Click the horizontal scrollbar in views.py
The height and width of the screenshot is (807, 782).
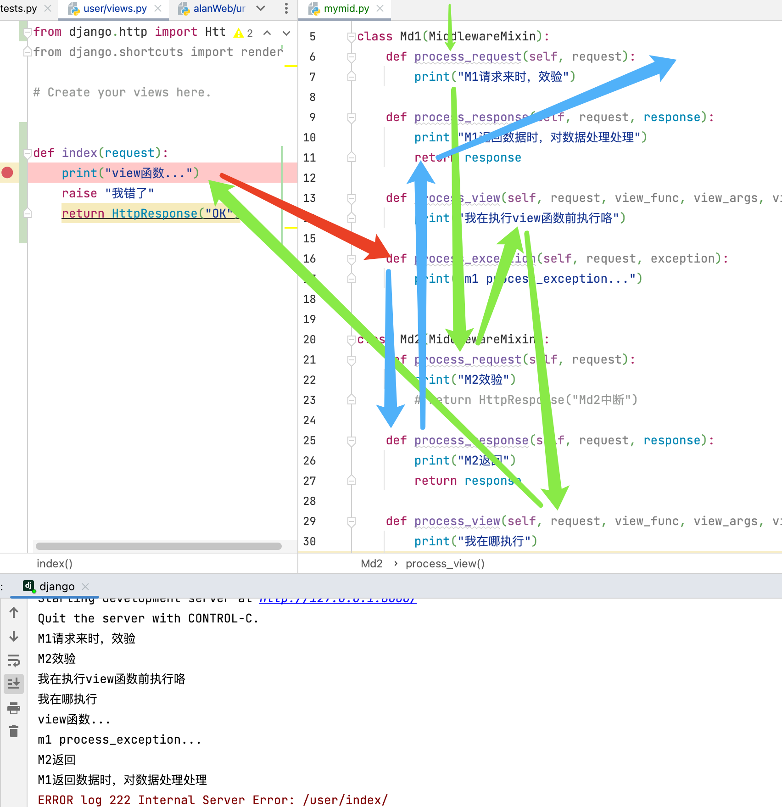(x=159, y=546)
